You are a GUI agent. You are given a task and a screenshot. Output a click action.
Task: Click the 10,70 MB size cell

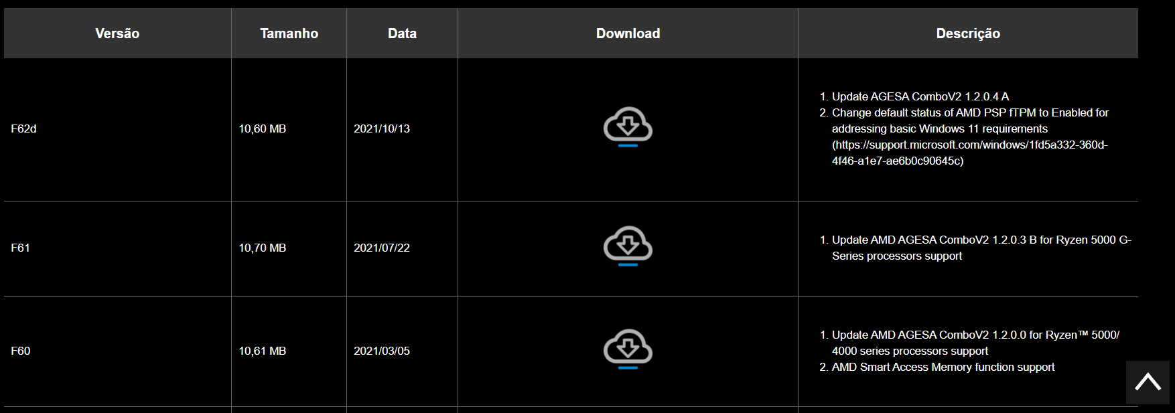point(263,248)
